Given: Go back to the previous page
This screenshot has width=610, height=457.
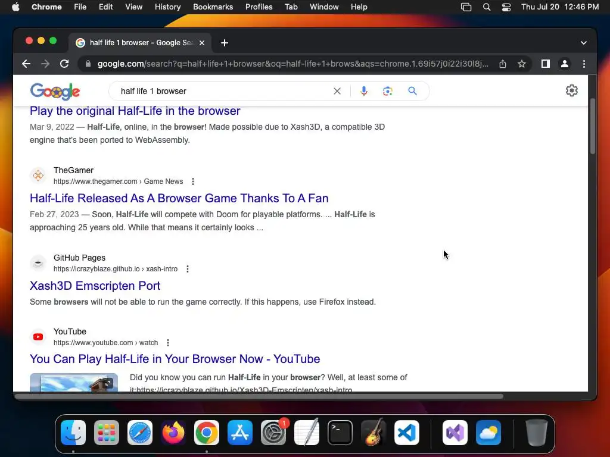Looking at the screenshot, I should coord(26,64).
